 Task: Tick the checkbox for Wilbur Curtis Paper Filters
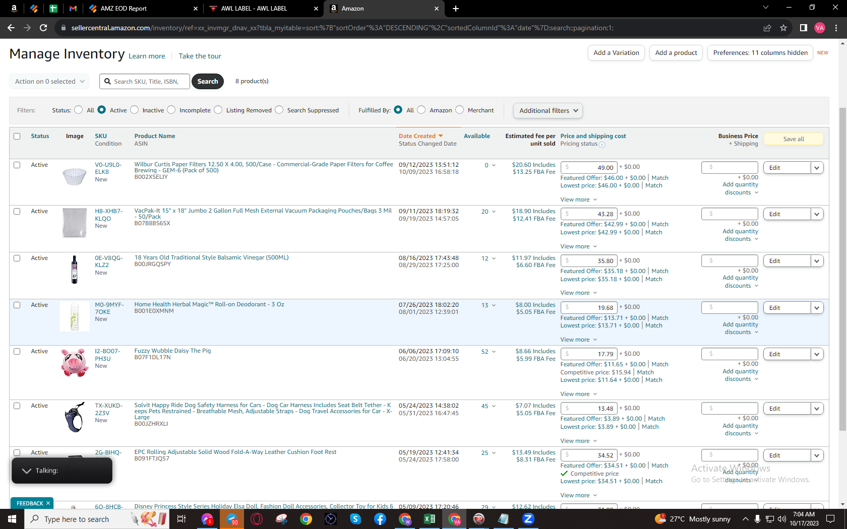[x=17, y=165]
